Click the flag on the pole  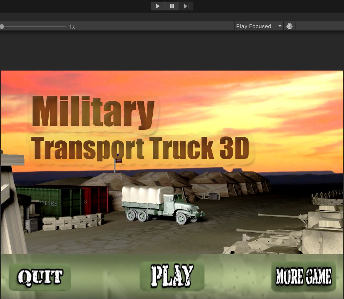coord(119,161)
